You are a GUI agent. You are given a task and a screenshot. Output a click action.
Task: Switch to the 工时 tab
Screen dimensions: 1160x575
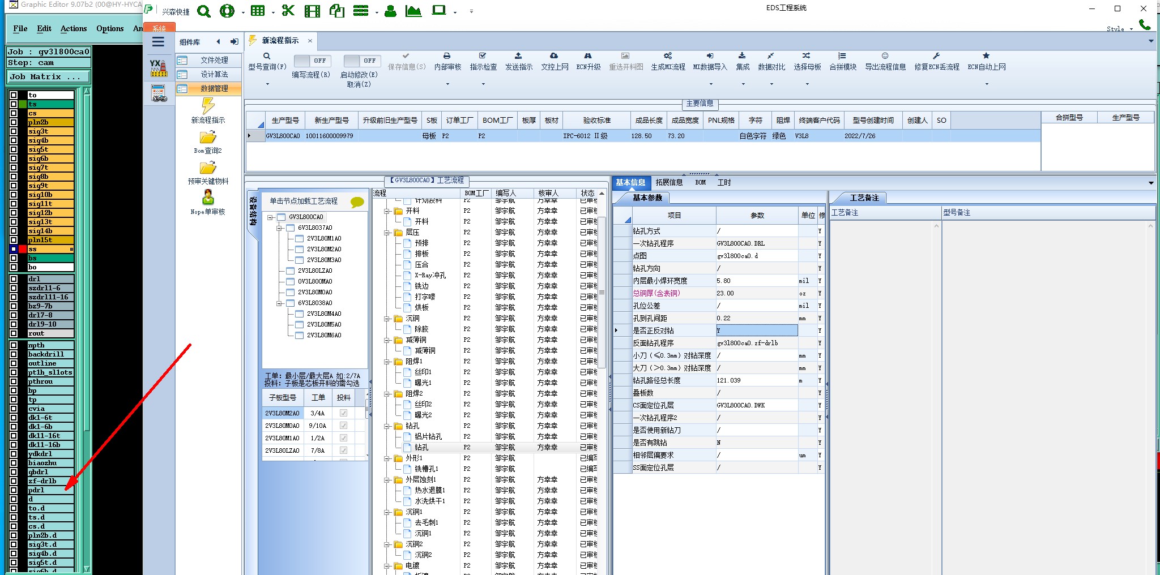(x=724, y=182)
